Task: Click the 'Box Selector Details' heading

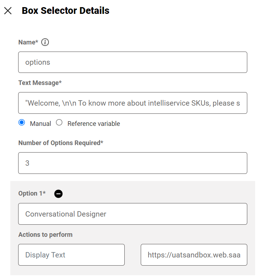Action: coord(66,11)
